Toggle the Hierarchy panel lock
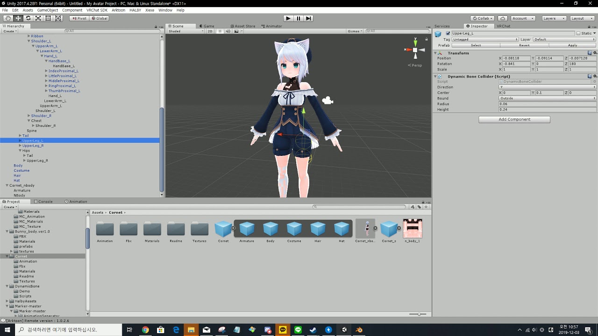598x336 pixels. (156, 26)
